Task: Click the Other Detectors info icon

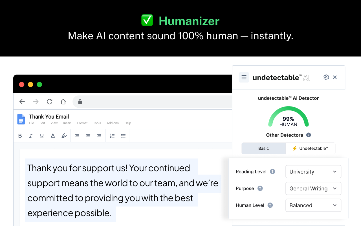Action: pos(308,135)
